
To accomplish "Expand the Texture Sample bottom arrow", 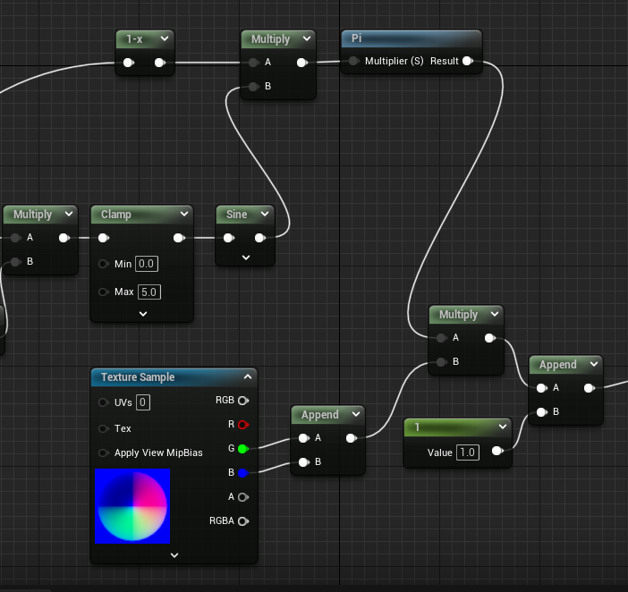I will [174, 555].
